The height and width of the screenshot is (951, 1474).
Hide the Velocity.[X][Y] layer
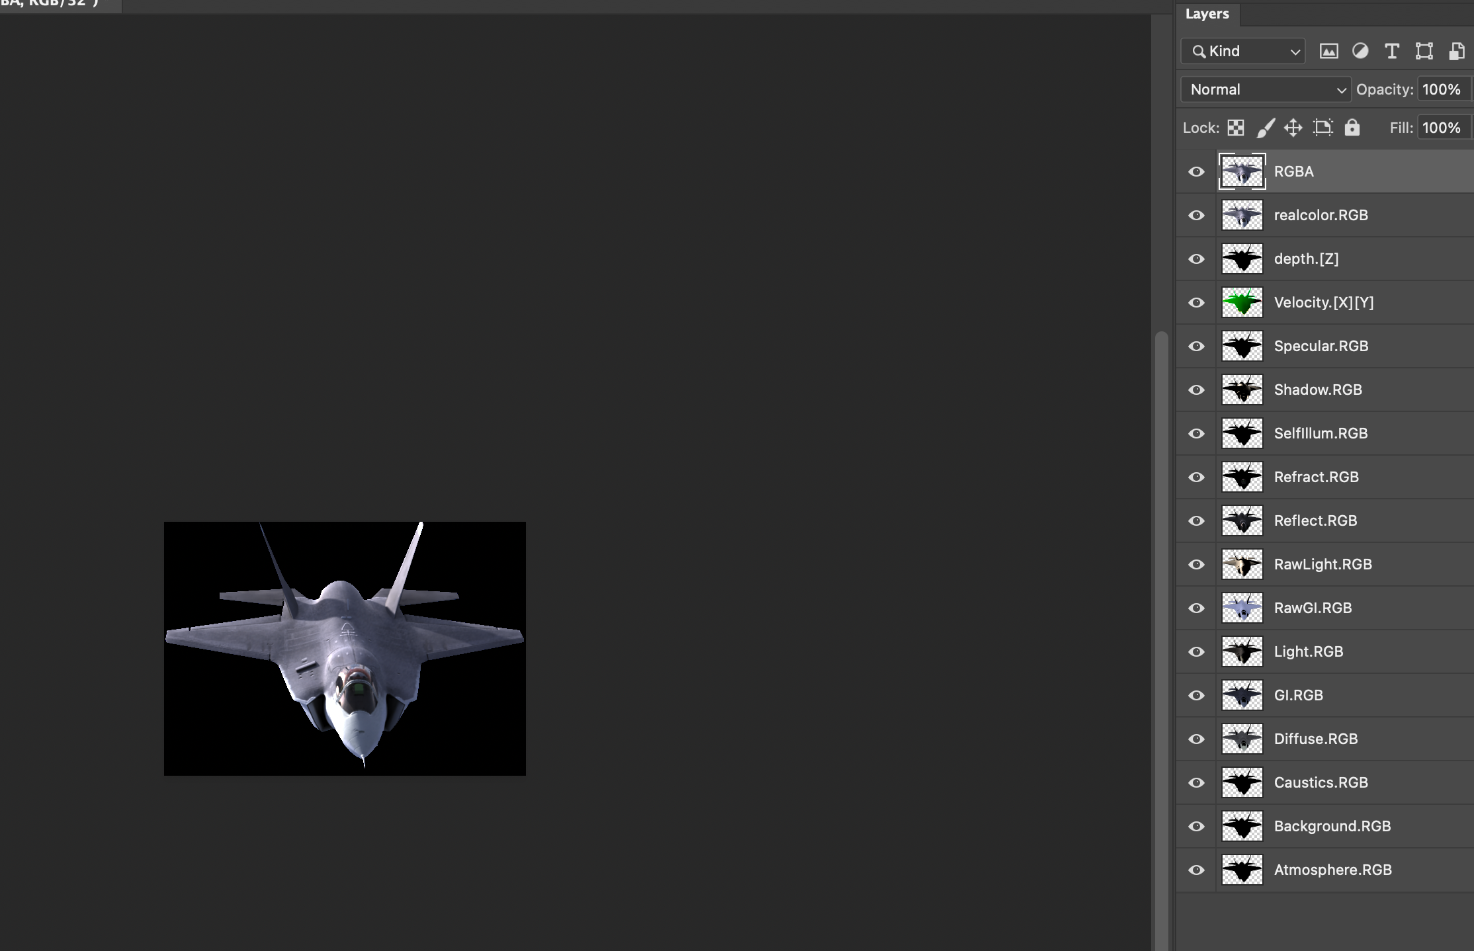pos(1196,302)
